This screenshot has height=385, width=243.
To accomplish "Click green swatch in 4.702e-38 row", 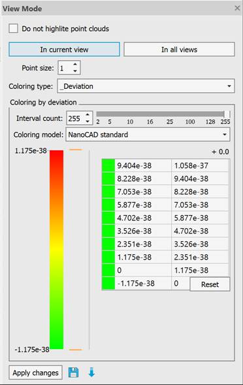I will pyautogui.click(x=108, y=218).
